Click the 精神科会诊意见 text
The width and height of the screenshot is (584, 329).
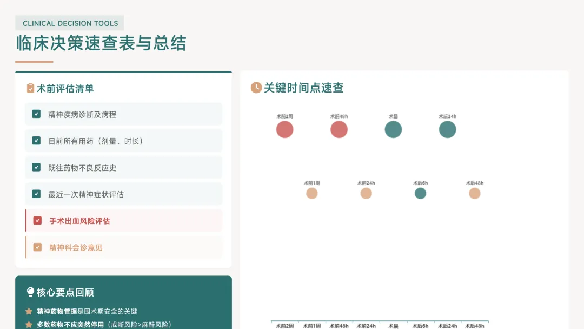(x=76, y=247)
